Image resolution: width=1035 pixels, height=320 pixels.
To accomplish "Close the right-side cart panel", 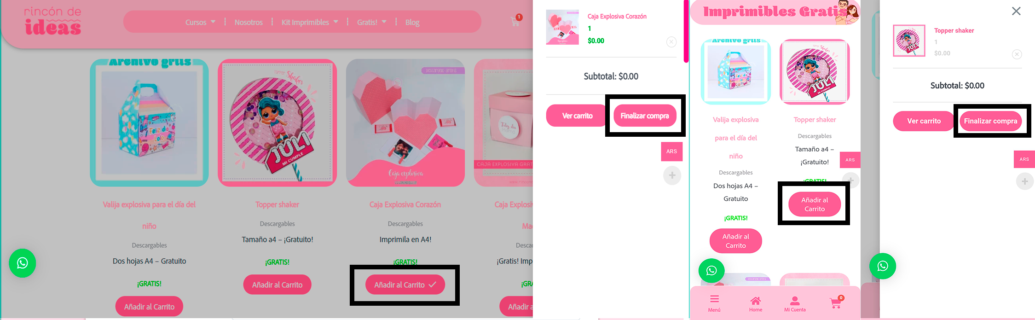I will (1016, 11).
